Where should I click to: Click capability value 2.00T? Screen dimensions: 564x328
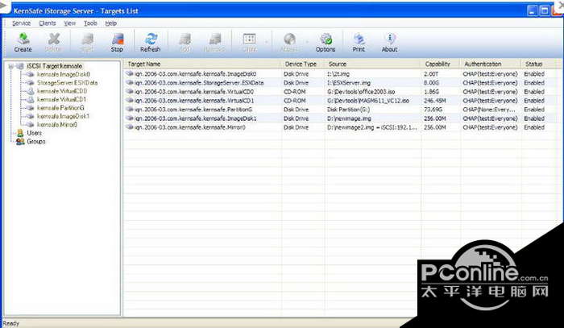click(431, 73)
